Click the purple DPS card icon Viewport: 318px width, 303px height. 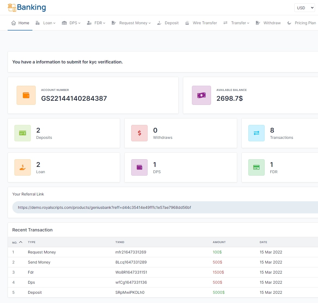(139, 167)
